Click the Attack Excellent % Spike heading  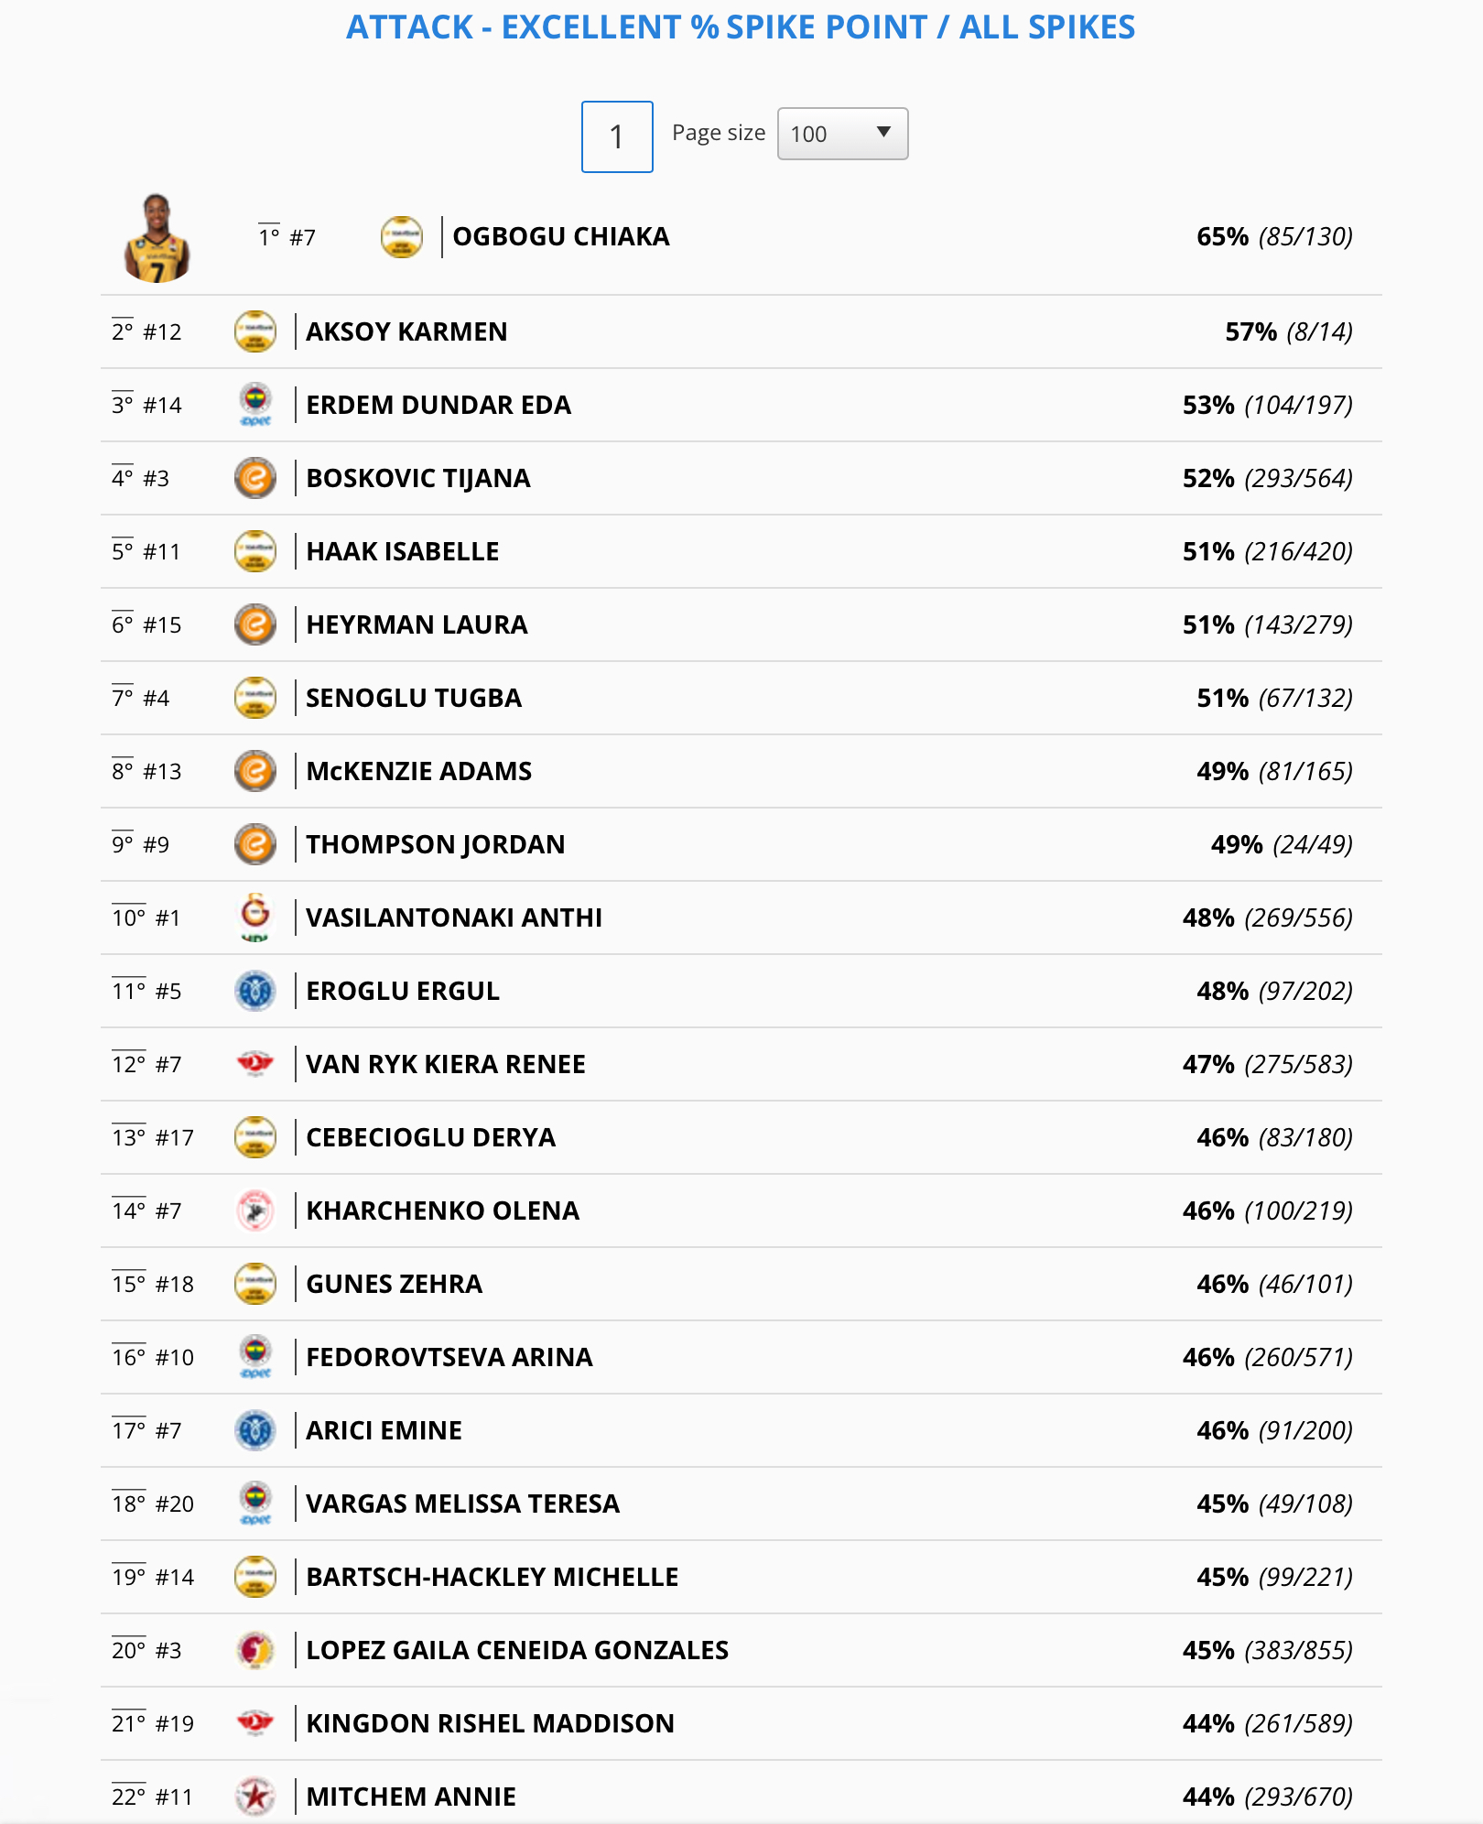point(741,27)
